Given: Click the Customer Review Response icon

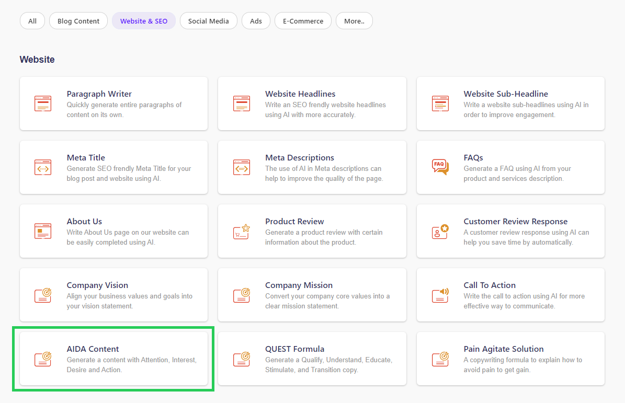Looking at the screenshot, I should click(x=440, y=231).
